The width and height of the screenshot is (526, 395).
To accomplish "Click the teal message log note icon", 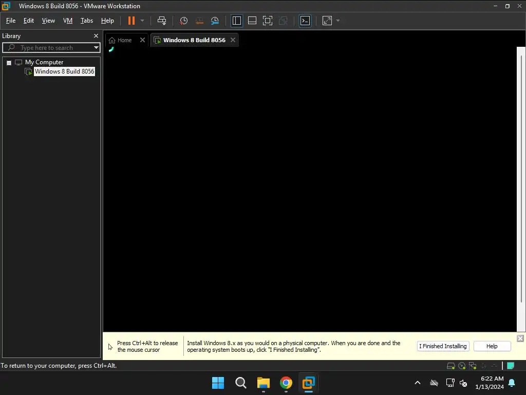I will point(511,366).
